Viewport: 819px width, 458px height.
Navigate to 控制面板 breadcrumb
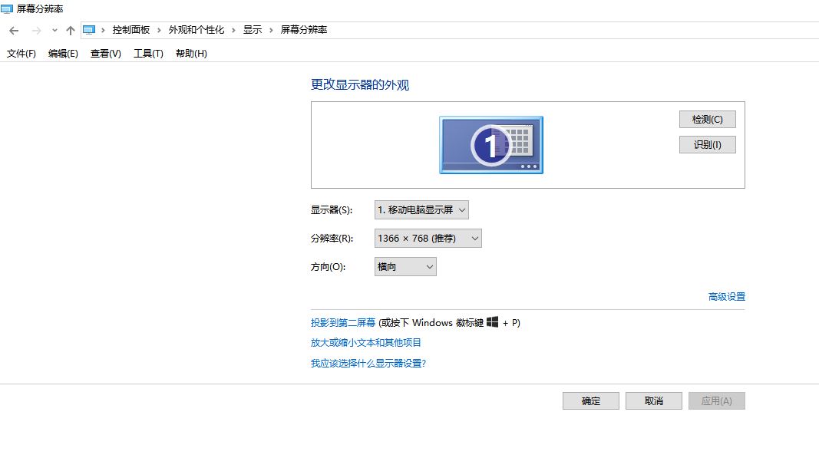[131, 30]
